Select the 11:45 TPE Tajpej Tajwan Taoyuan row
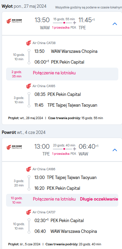The height and width of the screenshot is (249, 122). pos(66,105)
